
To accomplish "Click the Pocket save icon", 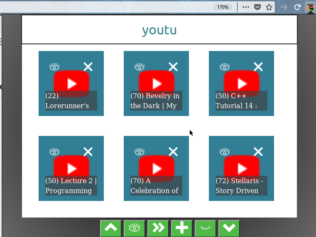I will [x=257, y=7].
